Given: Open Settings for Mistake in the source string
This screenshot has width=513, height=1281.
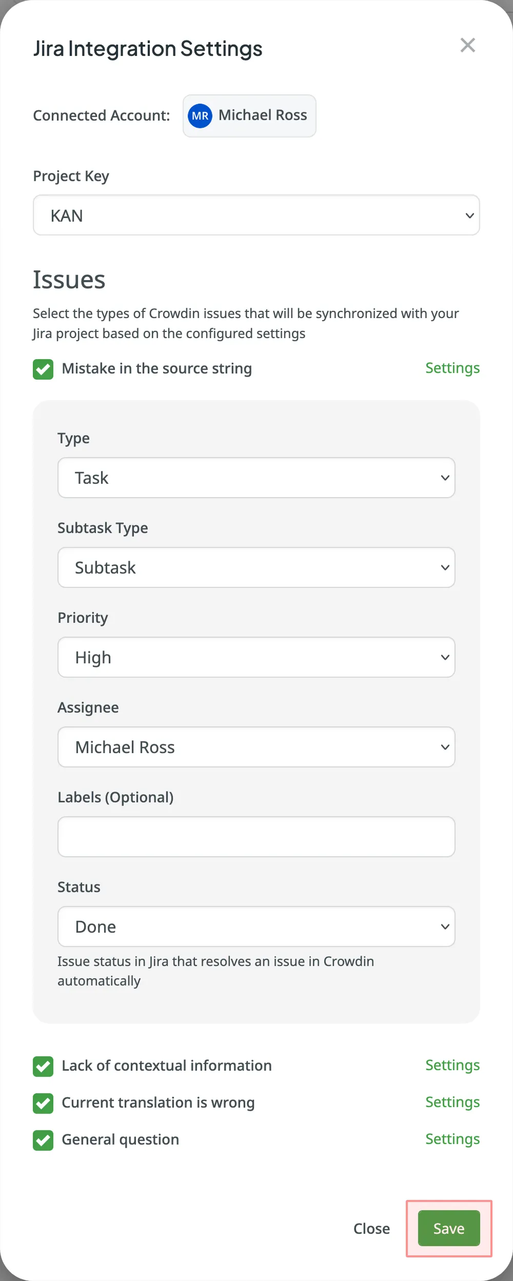Looking at the screenshot, I should 452,368.
